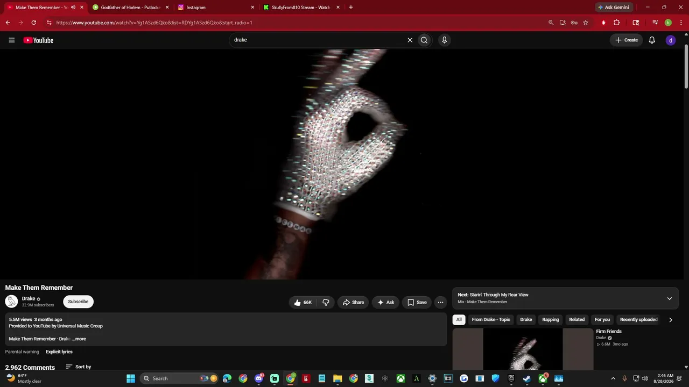
Task: Open YouTube notifications bell
Action: tap(652, 40)
